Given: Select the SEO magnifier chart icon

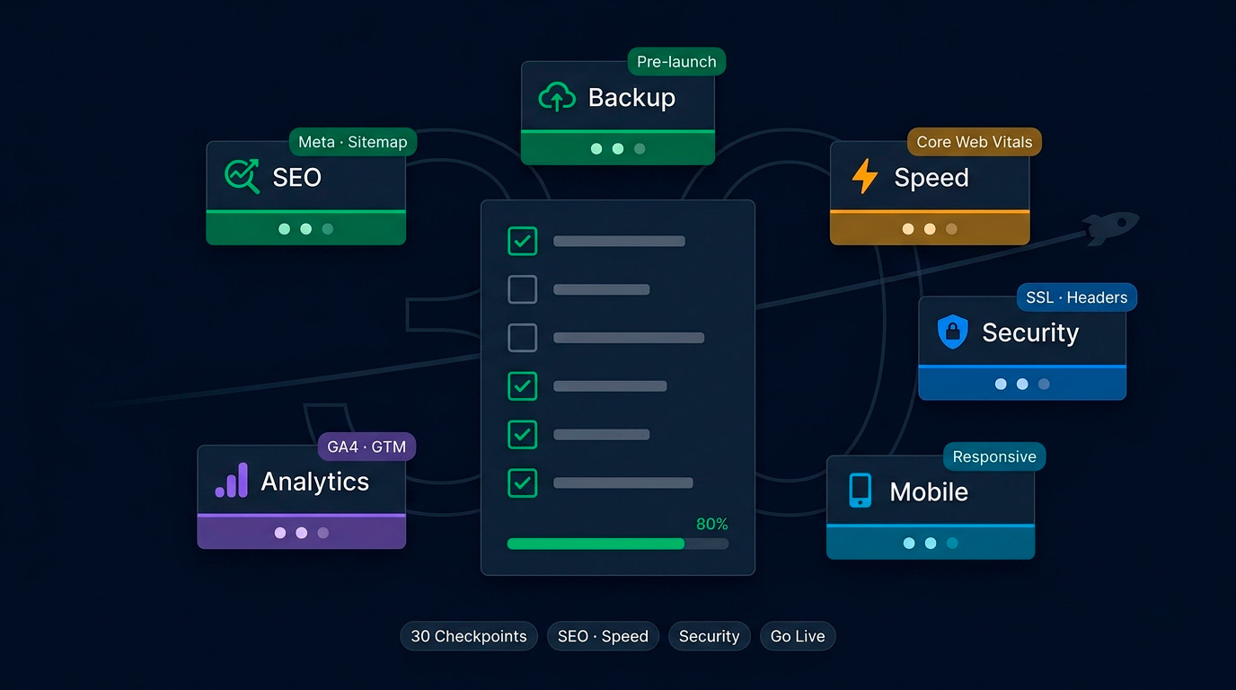Looking at the screenshot, I should [x=242, y=176].
